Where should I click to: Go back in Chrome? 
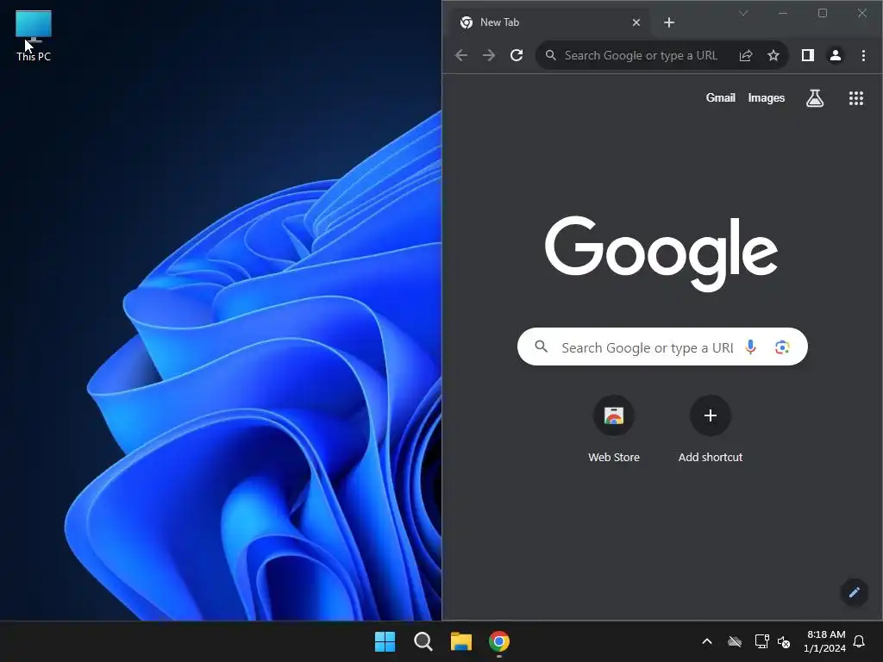point(461,55)
